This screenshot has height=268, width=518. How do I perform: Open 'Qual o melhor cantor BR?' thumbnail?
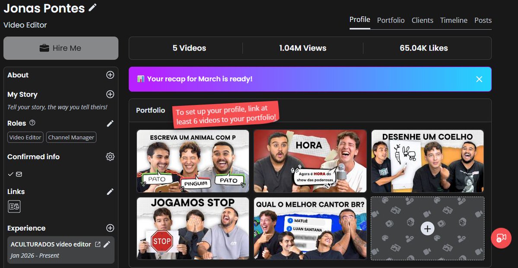(310, 228)
